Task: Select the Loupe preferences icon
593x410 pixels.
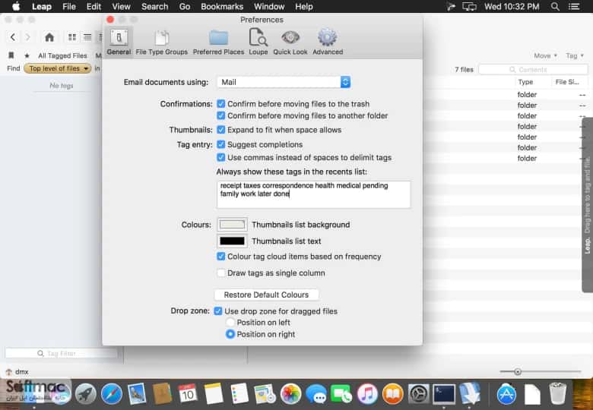Action: [x=258, y=42]
